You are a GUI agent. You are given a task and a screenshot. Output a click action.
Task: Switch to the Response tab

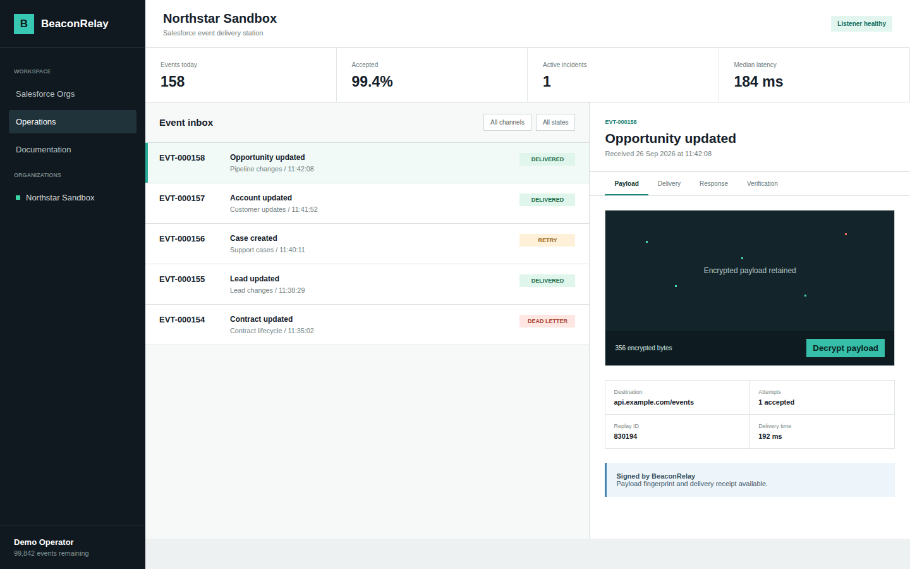(x=713, y=184)
